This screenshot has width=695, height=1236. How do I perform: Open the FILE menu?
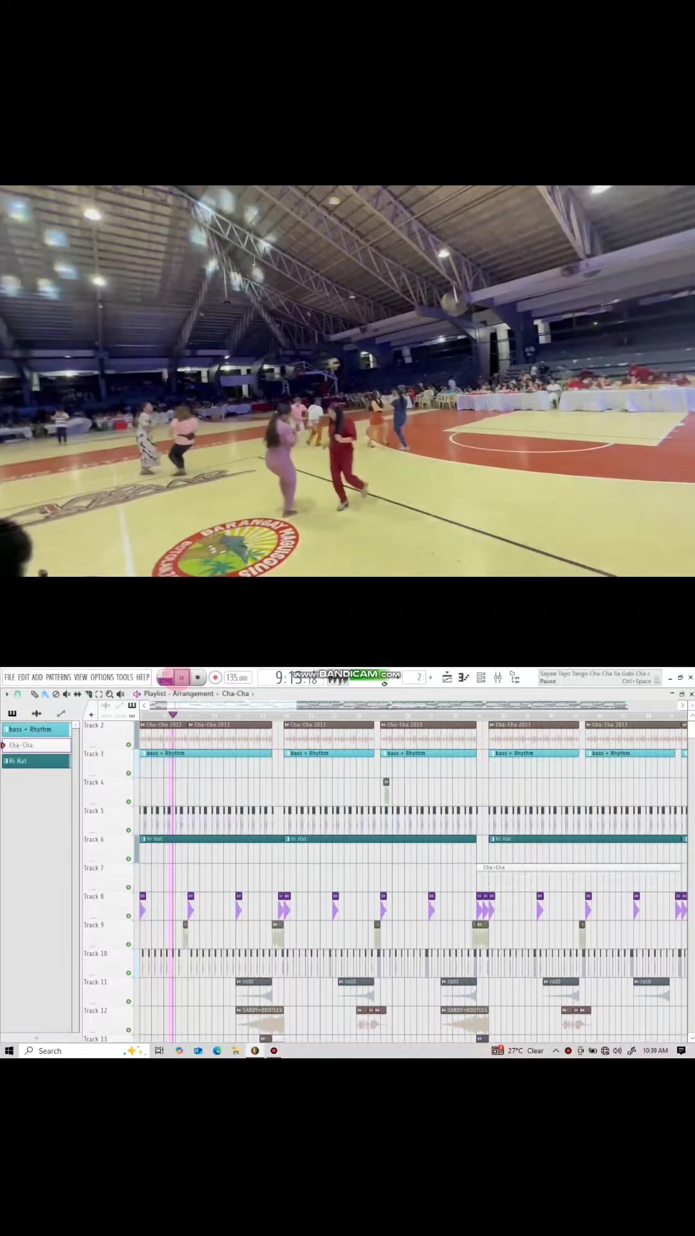(x=10, y=677)
